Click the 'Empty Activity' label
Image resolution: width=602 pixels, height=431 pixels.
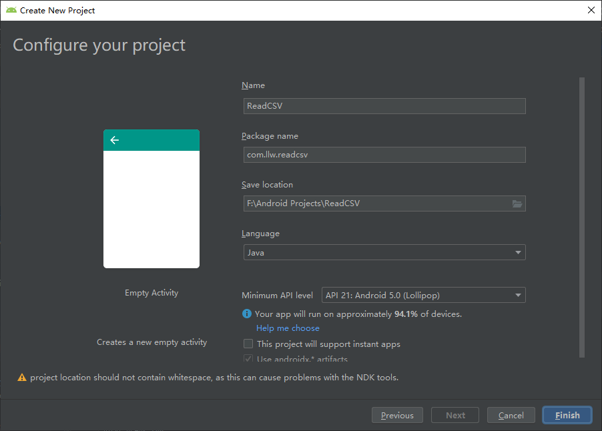(x=152, y=293)
